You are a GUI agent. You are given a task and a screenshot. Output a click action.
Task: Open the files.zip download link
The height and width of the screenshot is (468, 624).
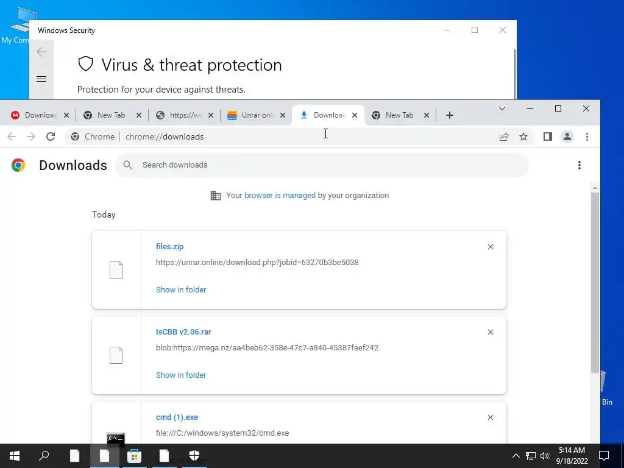[x=169, y=246]
